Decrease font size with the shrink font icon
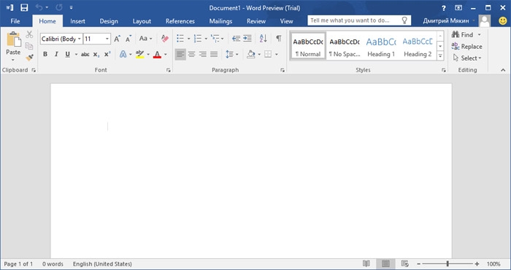 click(128, 39)
